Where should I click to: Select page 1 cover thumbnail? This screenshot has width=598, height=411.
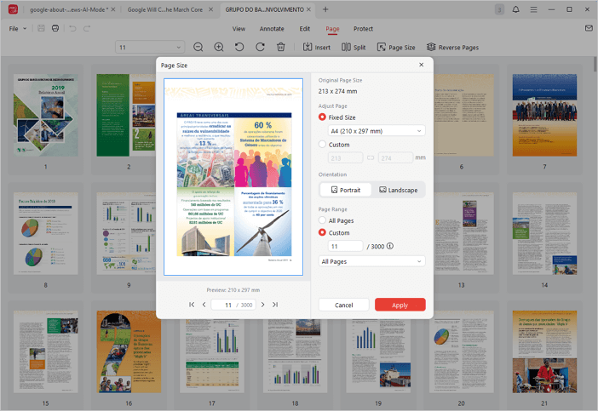[x=46, y=116]
